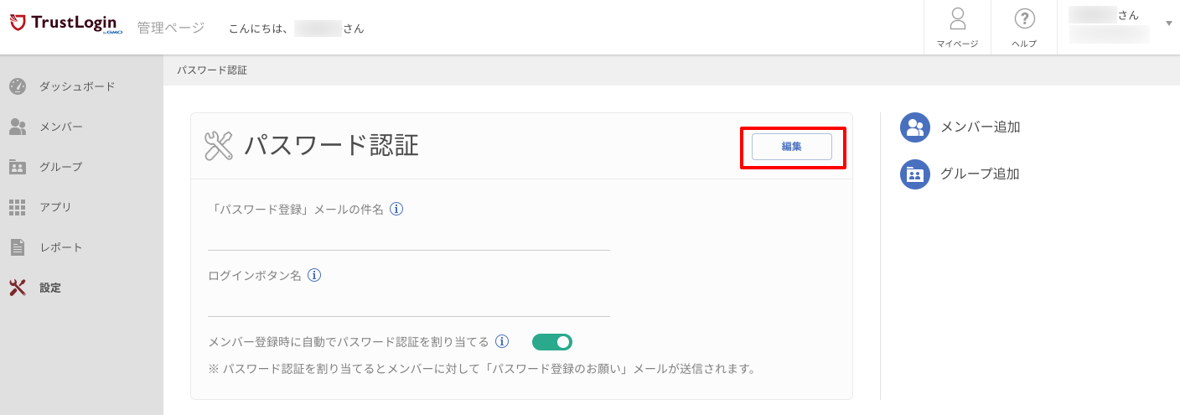
Task: Click the 設定 wrench icon in sidebar
Action: point(18,288)
